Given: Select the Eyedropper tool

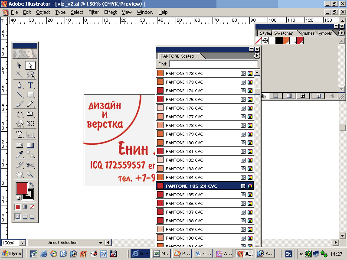Looking at the screenshot, I should pos(19,154).
